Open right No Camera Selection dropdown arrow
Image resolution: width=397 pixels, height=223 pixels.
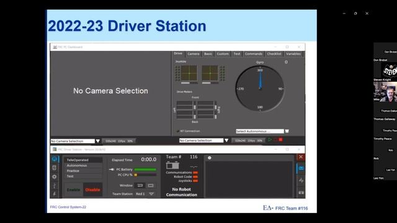pyautogui.click(x=226, y=141)
